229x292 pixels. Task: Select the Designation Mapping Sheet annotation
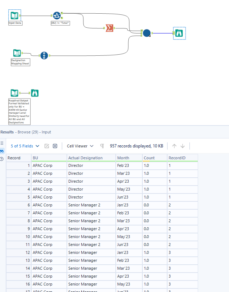pyautogui.click(x=20, y=62)
